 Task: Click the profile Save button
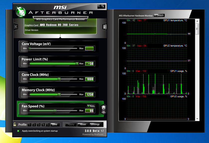click(54, 125)
